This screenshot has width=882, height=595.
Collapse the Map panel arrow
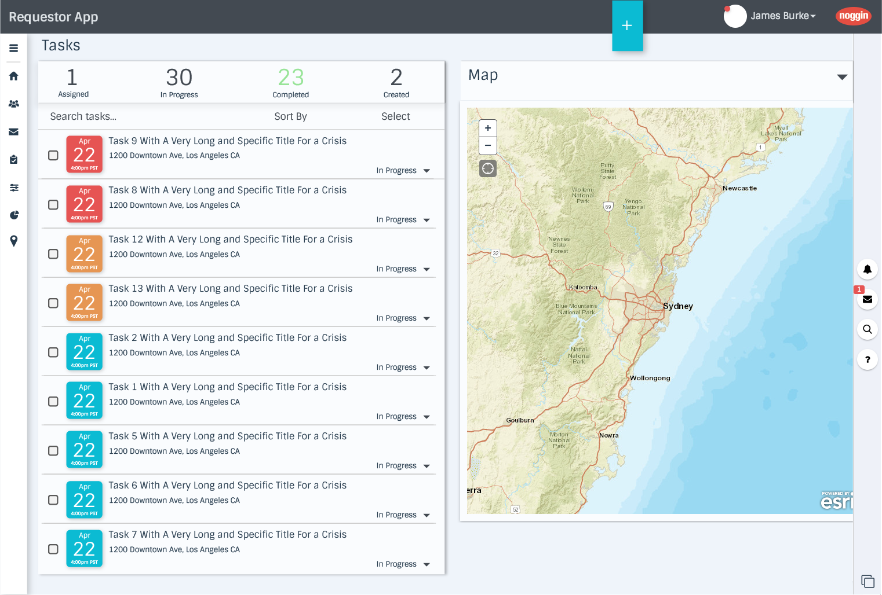842,77
